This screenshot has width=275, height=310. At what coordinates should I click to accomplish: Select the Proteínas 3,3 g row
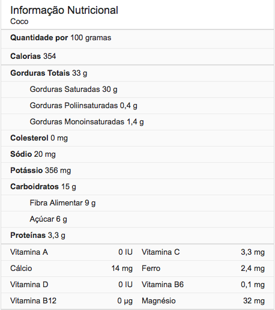(137, 236)
